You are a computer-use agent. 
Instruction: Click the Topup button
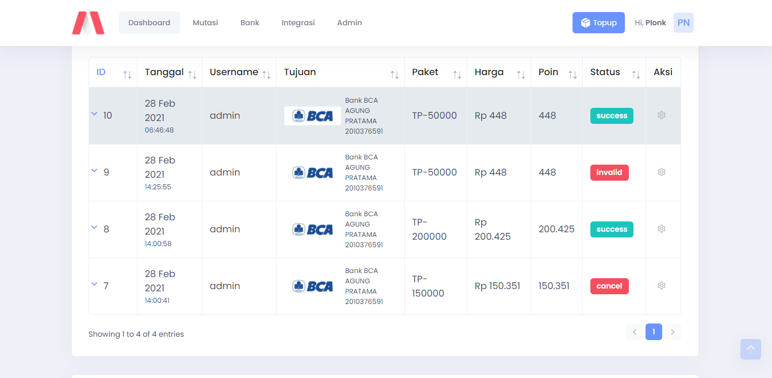(x=598, y=23)
